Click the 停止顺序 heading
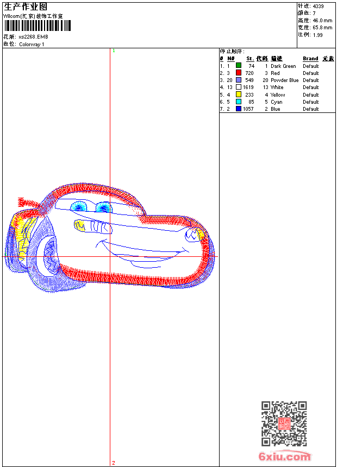Screen dimensions: 337x467 (x=232, y=51)
